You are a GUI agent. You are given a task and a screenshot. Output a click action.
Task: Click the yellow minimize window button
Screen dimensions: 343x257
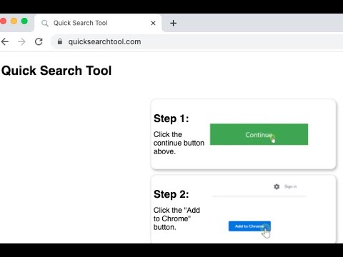pyautogui.click(x=14, y=21)
